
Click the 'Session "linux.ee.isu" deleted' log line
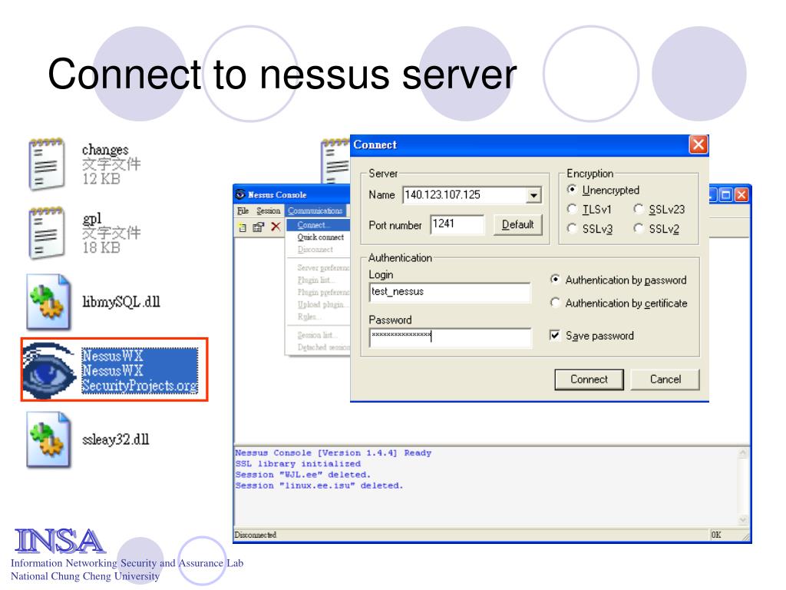click(x=319, y=486)
